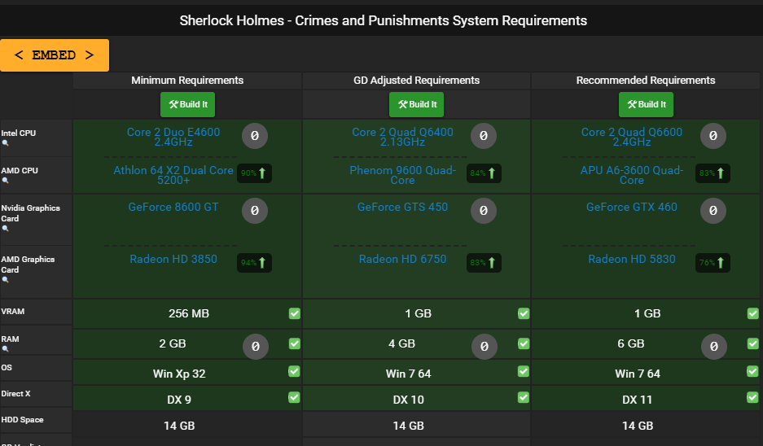763x446 pixels.
Task: Click green checkmark in GD Adjusted Win 7 64
Action: [523, 371]
